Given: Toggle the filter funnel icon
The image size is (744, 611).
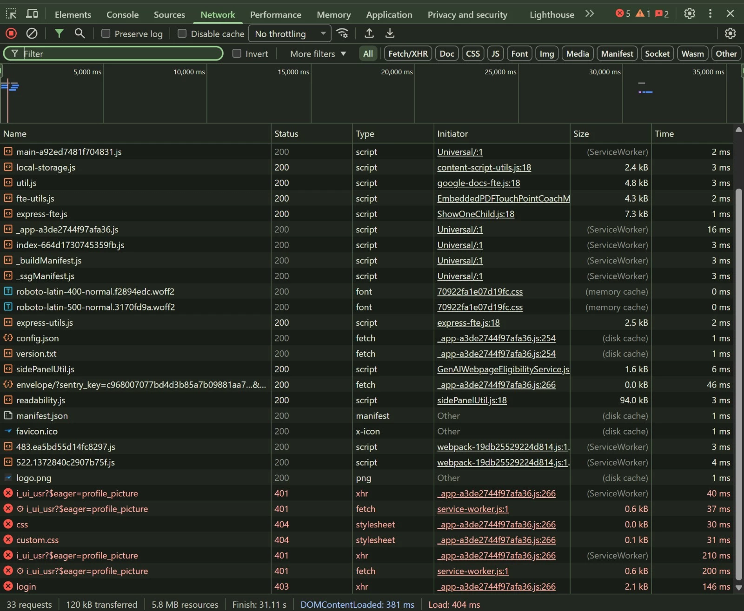Looking at the screenshot, I should pyautogui.click(x=59, y=33).
